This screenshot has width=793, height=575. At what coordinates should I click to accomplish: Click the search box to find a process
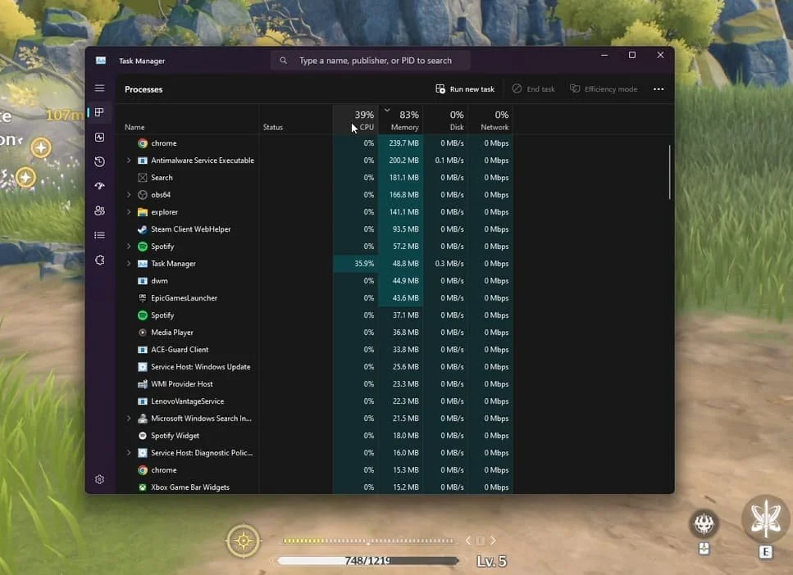[370, 61]
